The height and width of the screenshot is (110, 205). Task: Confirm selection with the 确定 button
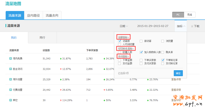pyautogui.click(x=178, y=73)
